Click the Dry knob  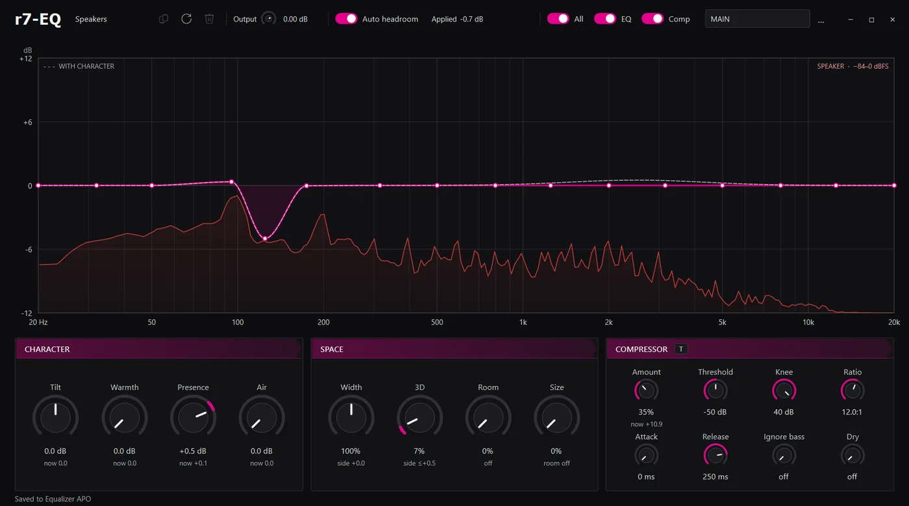pos(853,455)
